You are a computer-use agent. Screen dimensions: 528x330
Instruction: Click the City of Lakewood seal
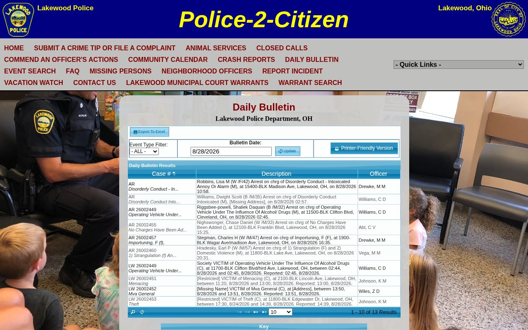(x=509, y=19)
